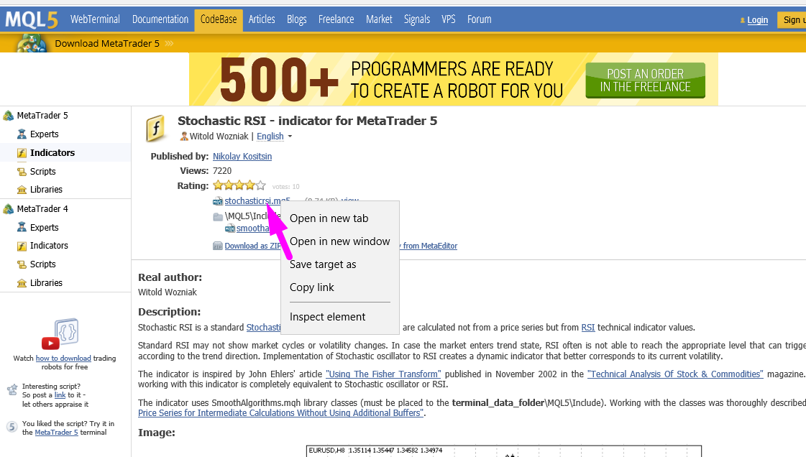Open MetaTrader 4 Libraries category
Screen dimensions: 806x457
46,283
